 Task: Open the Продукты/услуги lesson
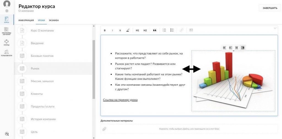[53, 107]
